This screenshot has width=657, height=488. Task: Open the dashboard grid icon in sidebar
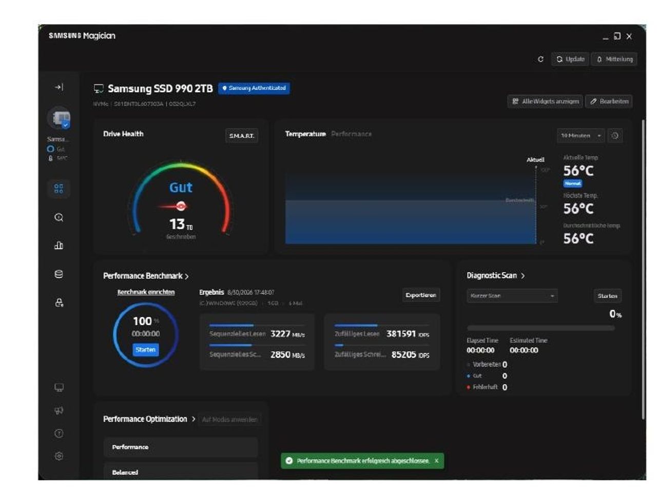click(59, 189)
